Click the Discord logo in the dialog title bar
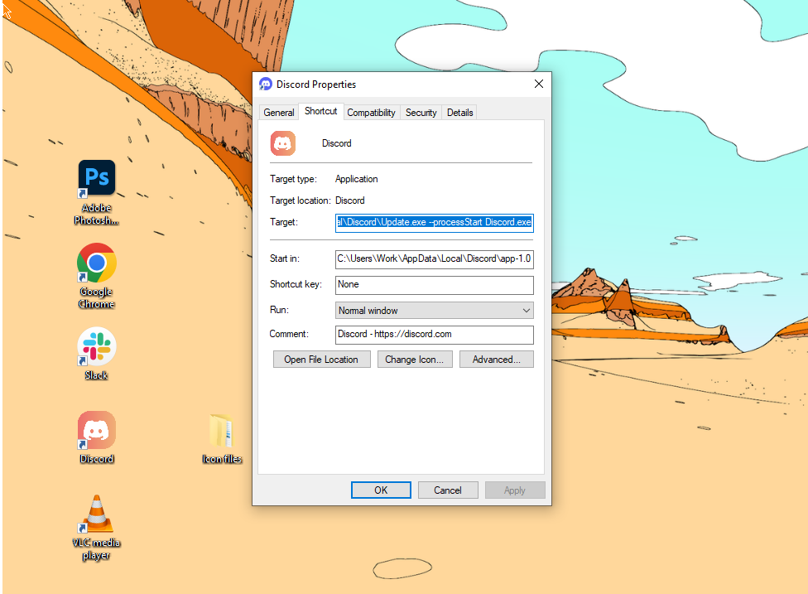This screenshot has width=808, height=594. point(266,84)
